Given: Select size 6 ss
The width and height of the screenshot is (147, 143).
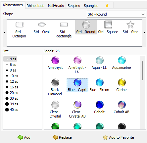Looking at the screenshot, I should 11,65.
